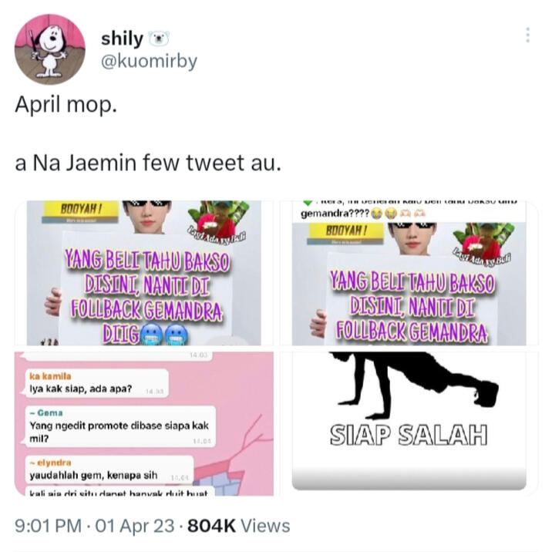Click the 'April mop.' tweet text
This screenshot has width=552, height=552.
tap(66, 105)
